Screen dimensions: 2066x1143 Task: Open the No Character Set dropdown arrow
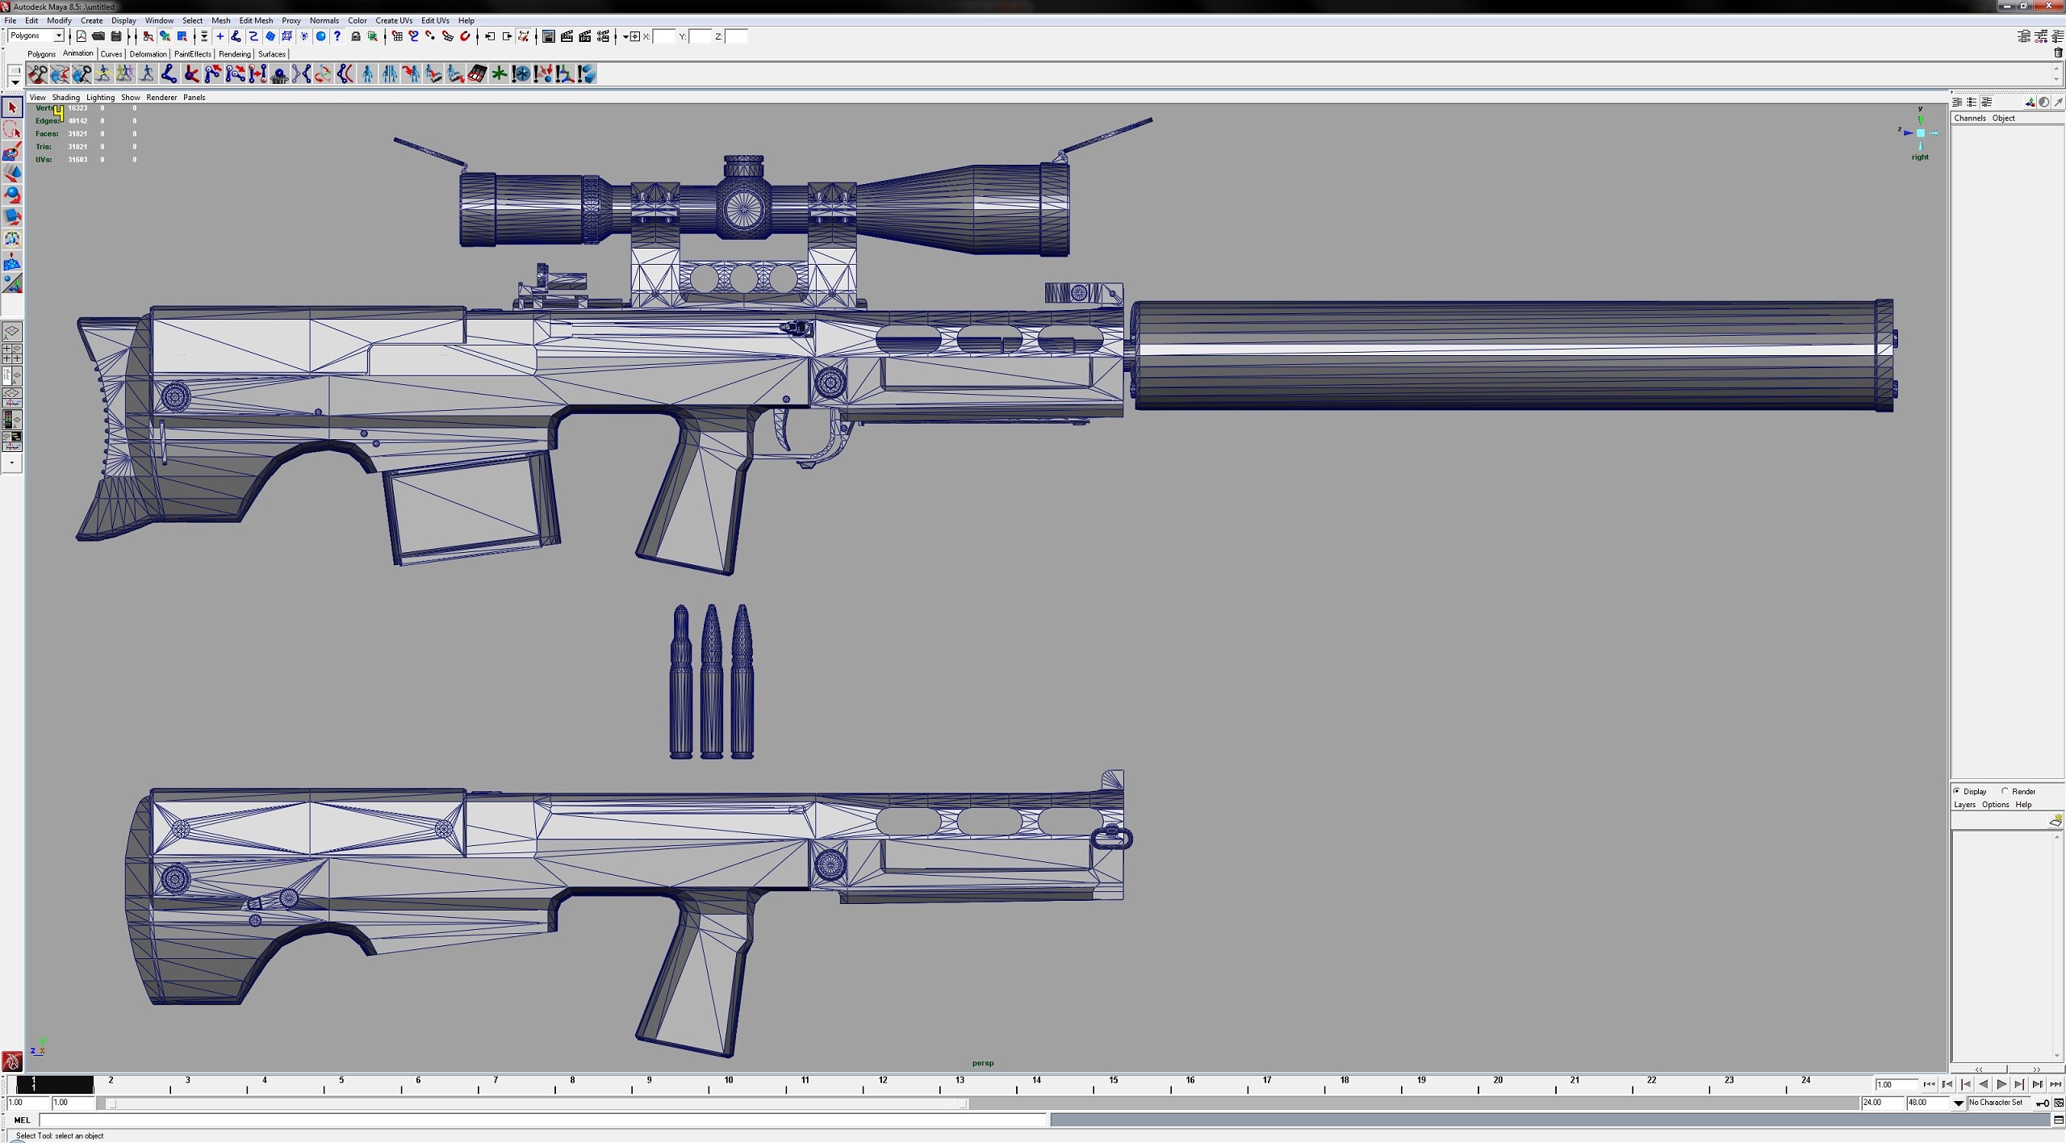coord(1959,1103)
